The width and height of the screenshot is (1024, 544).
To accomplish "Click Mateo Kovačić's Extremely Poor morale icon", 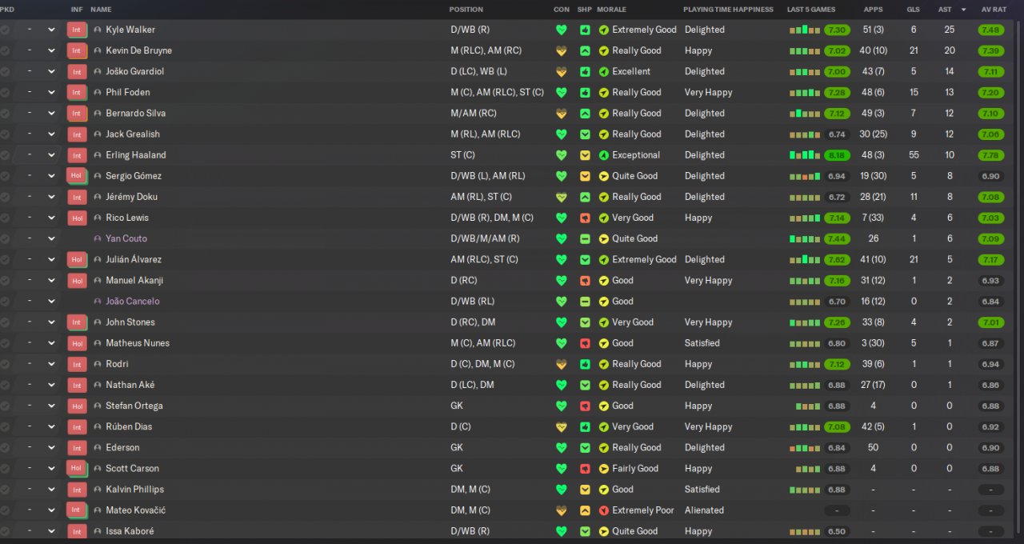I will 604,510.
